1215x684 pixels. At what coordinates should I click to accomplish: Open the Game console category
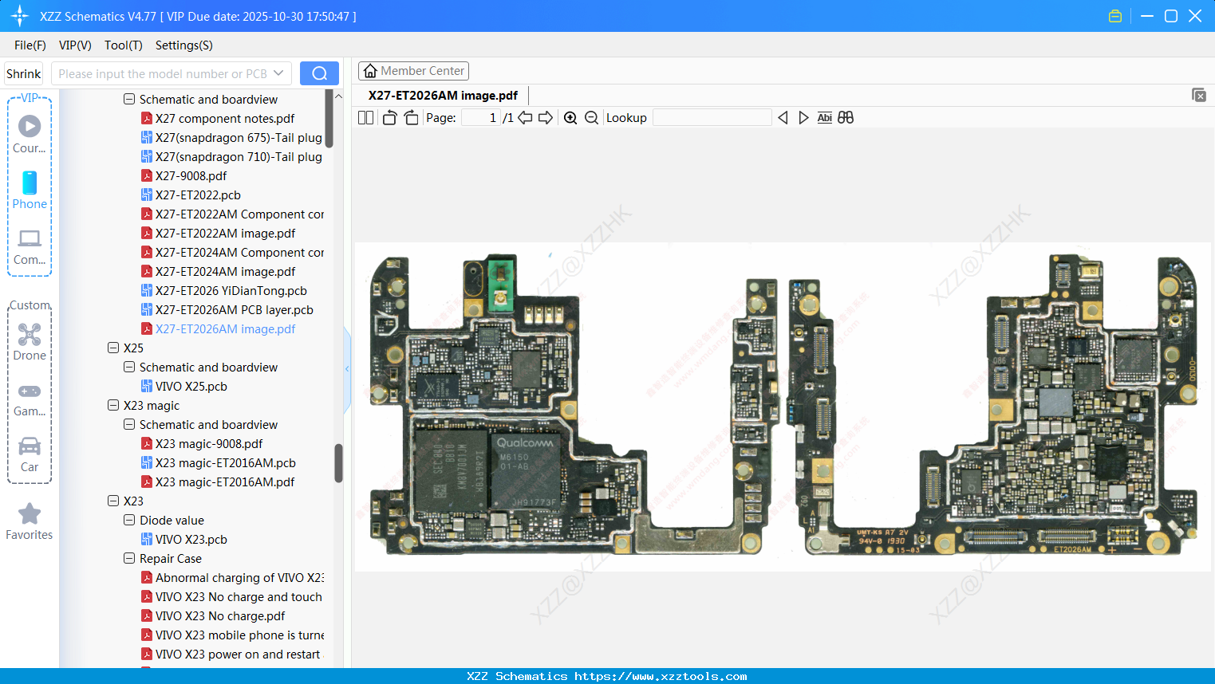[x=30, y=399]
